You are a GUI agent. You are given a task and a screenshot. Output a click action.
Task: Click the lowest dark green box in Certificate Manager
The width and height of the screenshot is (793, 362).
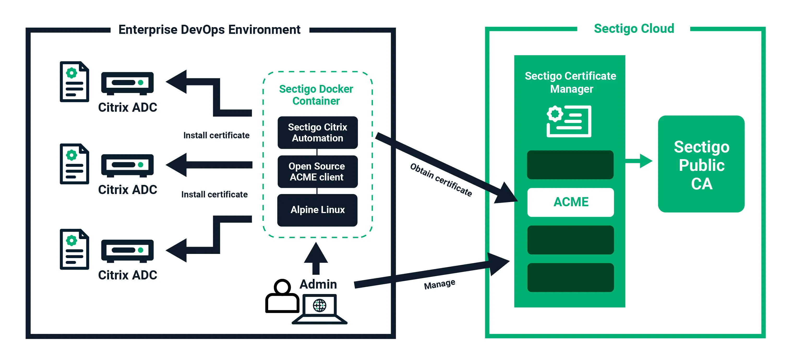[570, 278]
